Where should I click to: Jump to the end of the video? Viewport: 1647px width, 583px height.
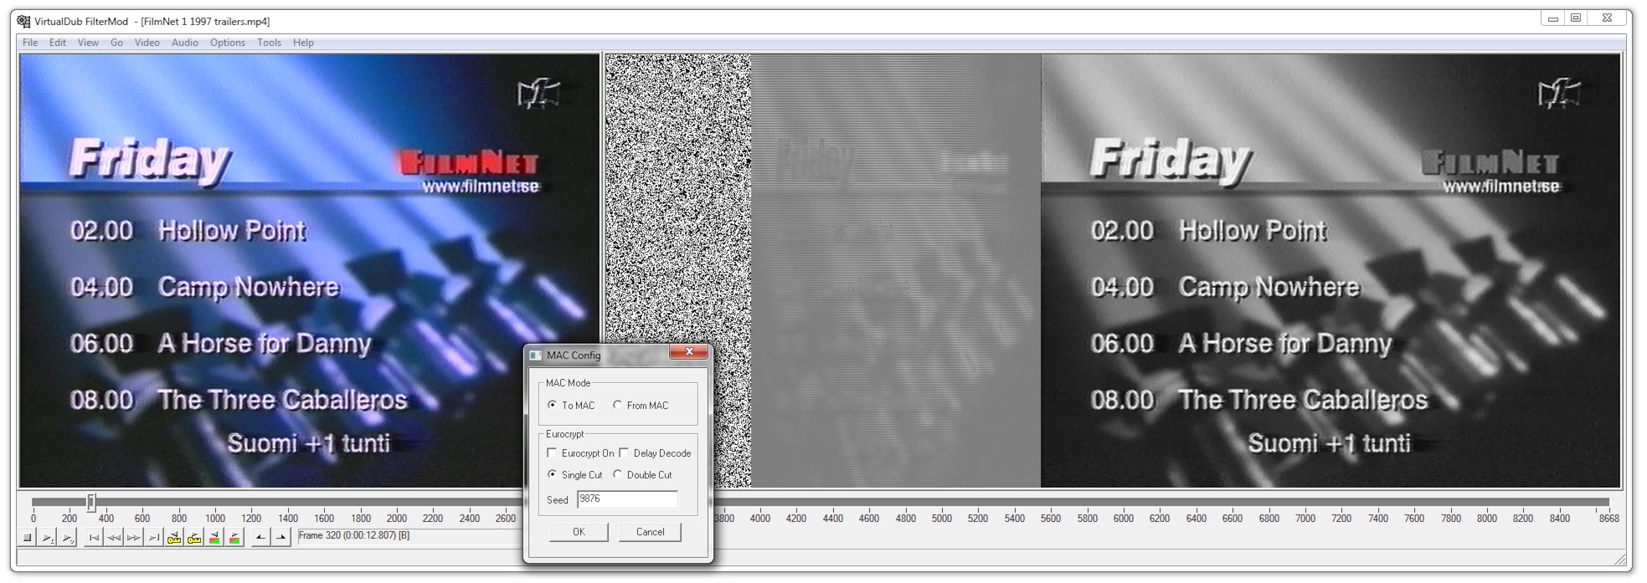[x=154, y=537]
